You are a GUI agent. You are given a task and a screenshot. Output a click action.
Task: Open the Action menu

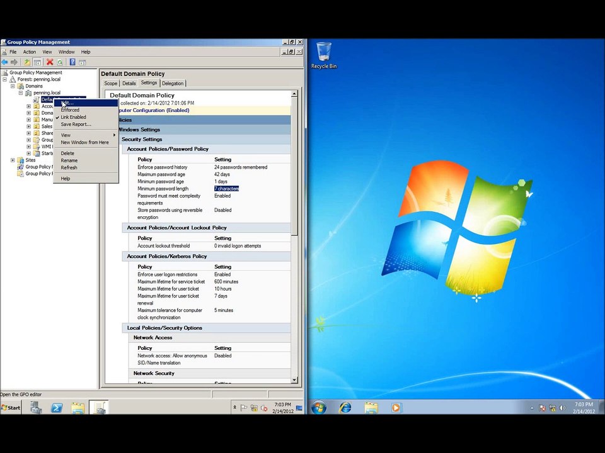tap(30, 52)
